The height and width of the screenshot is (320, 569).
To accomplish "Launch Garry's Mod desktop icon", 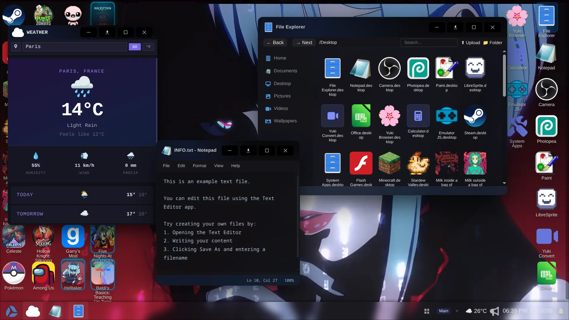I will click(73, 241).
